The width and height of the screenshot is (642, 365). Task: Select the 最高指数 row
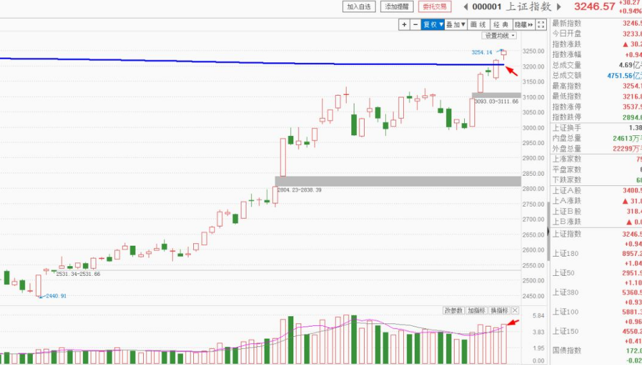pos(596,86)
